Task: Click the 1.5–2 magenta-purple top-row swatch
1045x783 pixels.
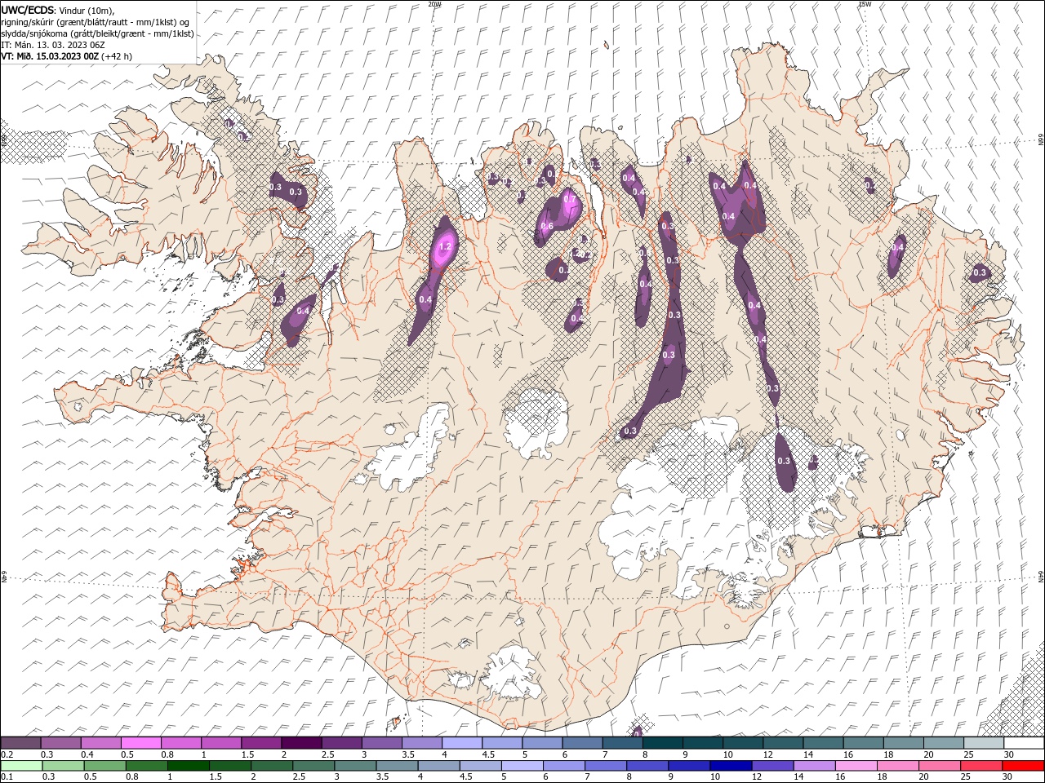Action: pos(260,743)
